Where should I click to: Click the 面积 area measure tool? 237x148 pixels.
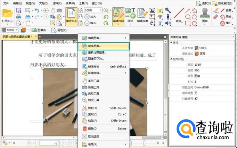point(226,23)
